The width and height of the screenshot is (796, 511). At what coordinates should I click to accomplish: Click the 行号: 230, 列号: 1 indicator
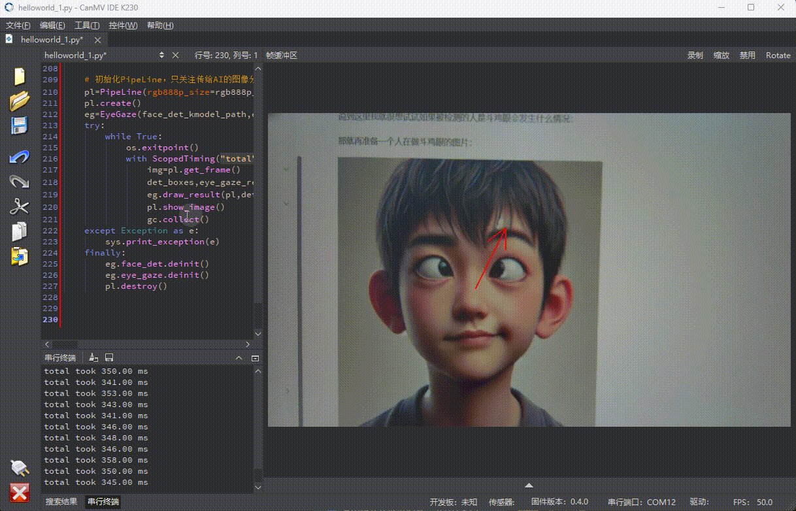[226, 56]
